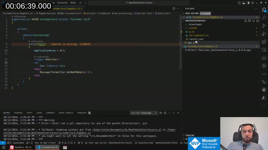Viewport: 268px width, 150px height.
Task: Open the Problems tab in panel
Action: coord(82,113)
